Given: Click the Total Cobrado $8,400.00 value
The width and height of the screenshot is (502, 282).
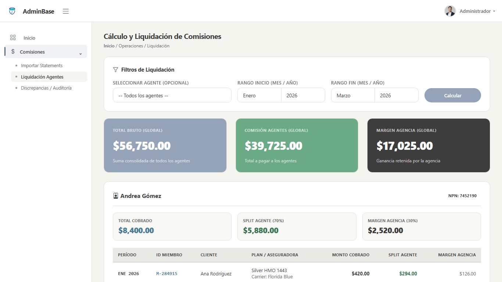Looking at the screenshot, I should pyautogui.click(x=136, y=231).
